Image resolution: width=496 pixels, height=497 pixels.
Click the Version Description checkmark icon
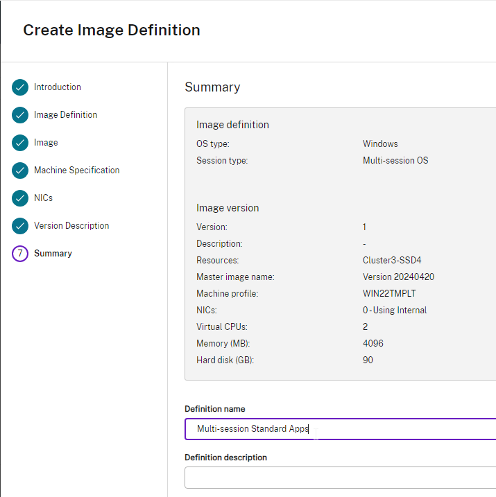[x=20, y=226]
